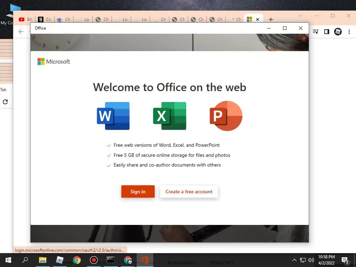
Task: Click the Word app icon
Action: pyautogui.click(x=113, y=116)
